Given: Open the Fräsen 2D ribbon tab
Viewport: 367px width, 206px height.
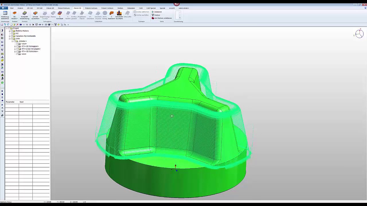Looking at the screenshot, I should pos(50,8).
